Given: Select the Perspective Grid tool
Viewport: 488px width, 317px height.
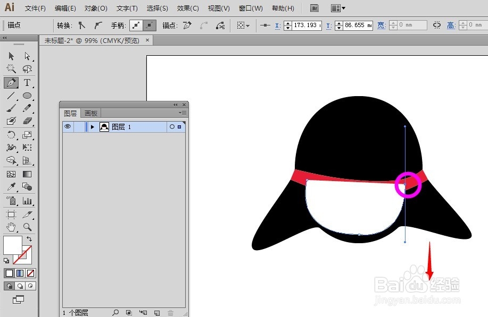Looking at the screenshot, I should (27, 160).
